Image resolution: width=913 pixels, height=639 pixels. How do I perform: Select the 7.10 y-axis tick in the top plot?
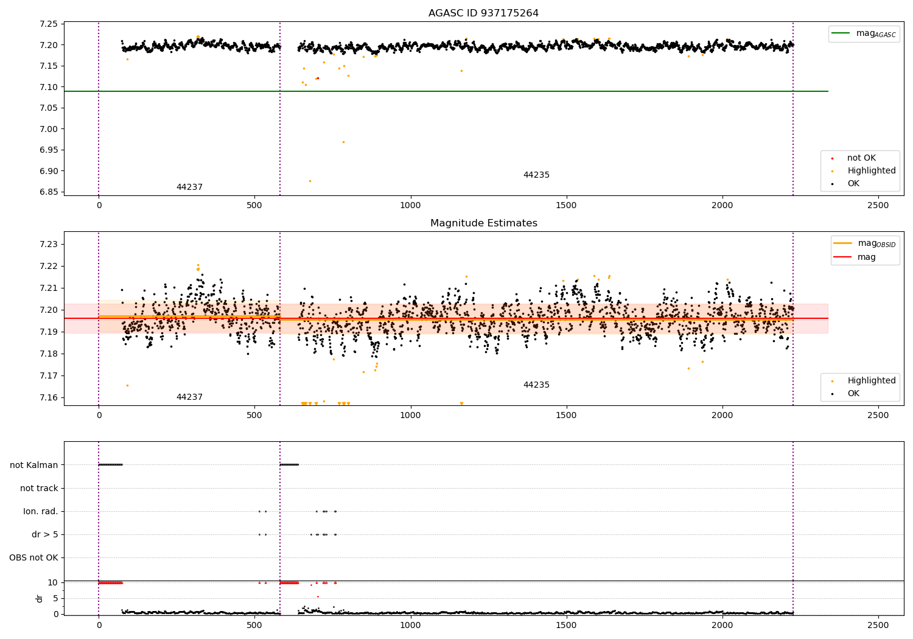pyautogui.click(x=48, y=88)
